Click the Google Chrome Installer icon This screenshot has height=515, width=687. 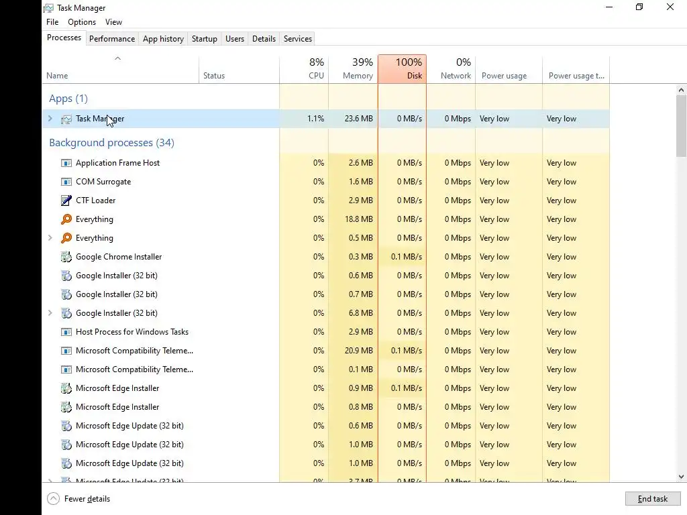tap(66, 257)
